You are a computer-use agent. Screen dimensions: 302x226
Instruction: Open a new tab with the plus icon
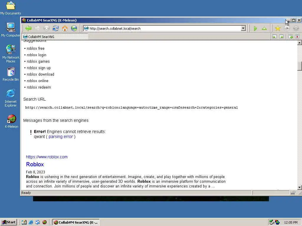point(290,36)
